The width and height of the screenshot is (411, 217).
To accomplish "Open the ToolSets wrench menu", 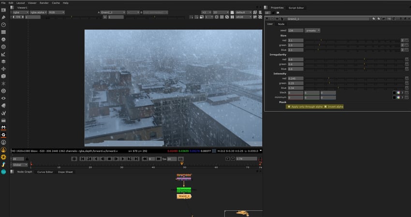I will [x=3, y=113].
